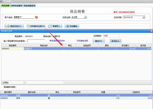Click the 取消(Esc) button
This screenshot has width=153, height=109.
click(115, 41)
